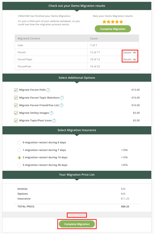Rate demo with the first star

(104, 22)
